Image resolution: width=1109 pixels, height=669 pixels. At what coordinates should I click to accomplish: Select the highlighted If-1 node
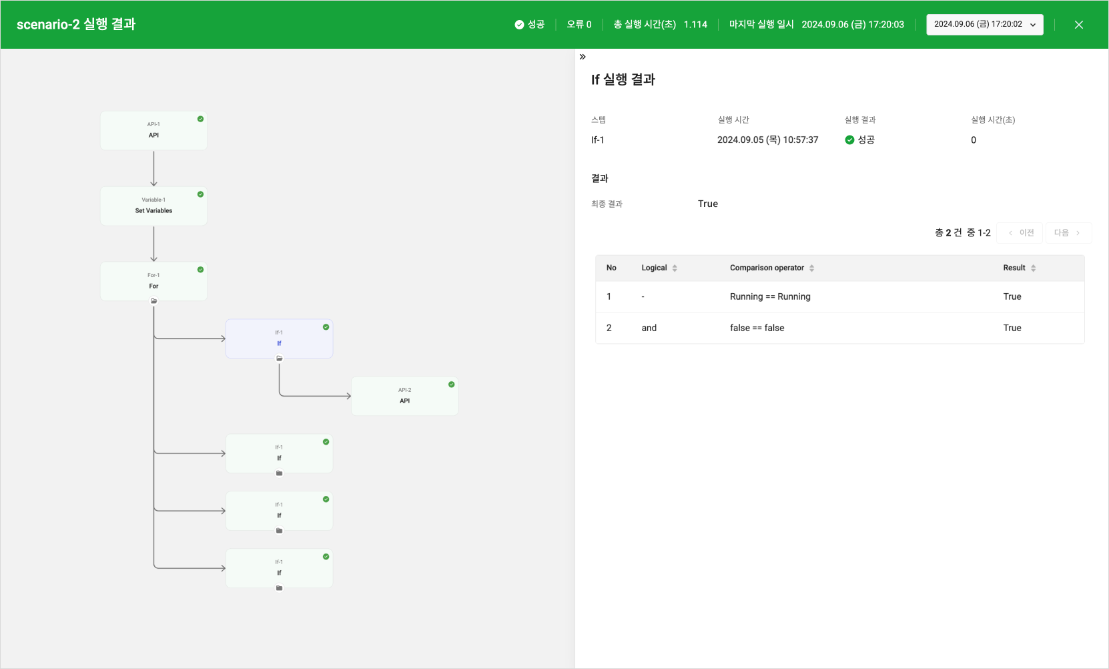point(279,339)
